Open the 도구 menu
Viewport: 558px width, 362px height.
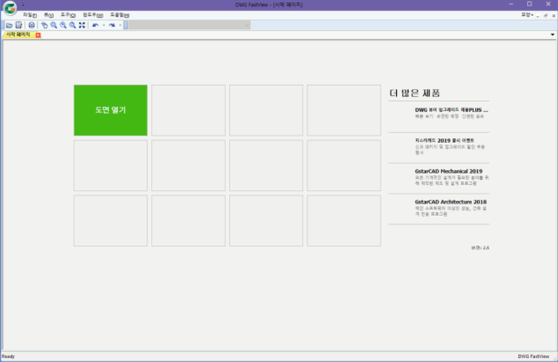67,15
